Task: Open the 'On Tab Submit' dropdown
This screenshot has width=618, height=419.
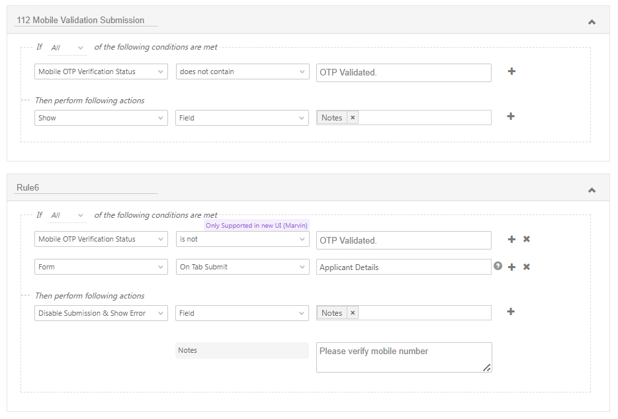Action: coord(242,267)
